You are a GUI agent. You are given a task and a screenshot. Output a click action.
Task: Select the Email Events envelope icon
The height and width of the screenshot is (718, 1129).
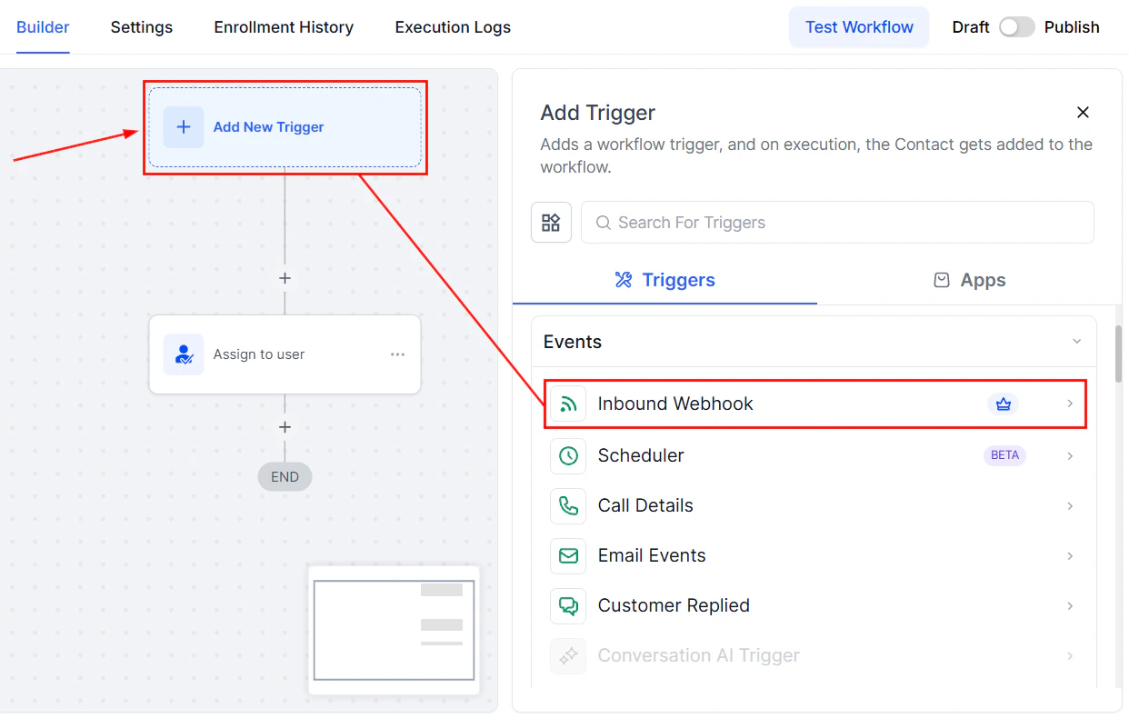pyautogui.click(x=568, y=555)
